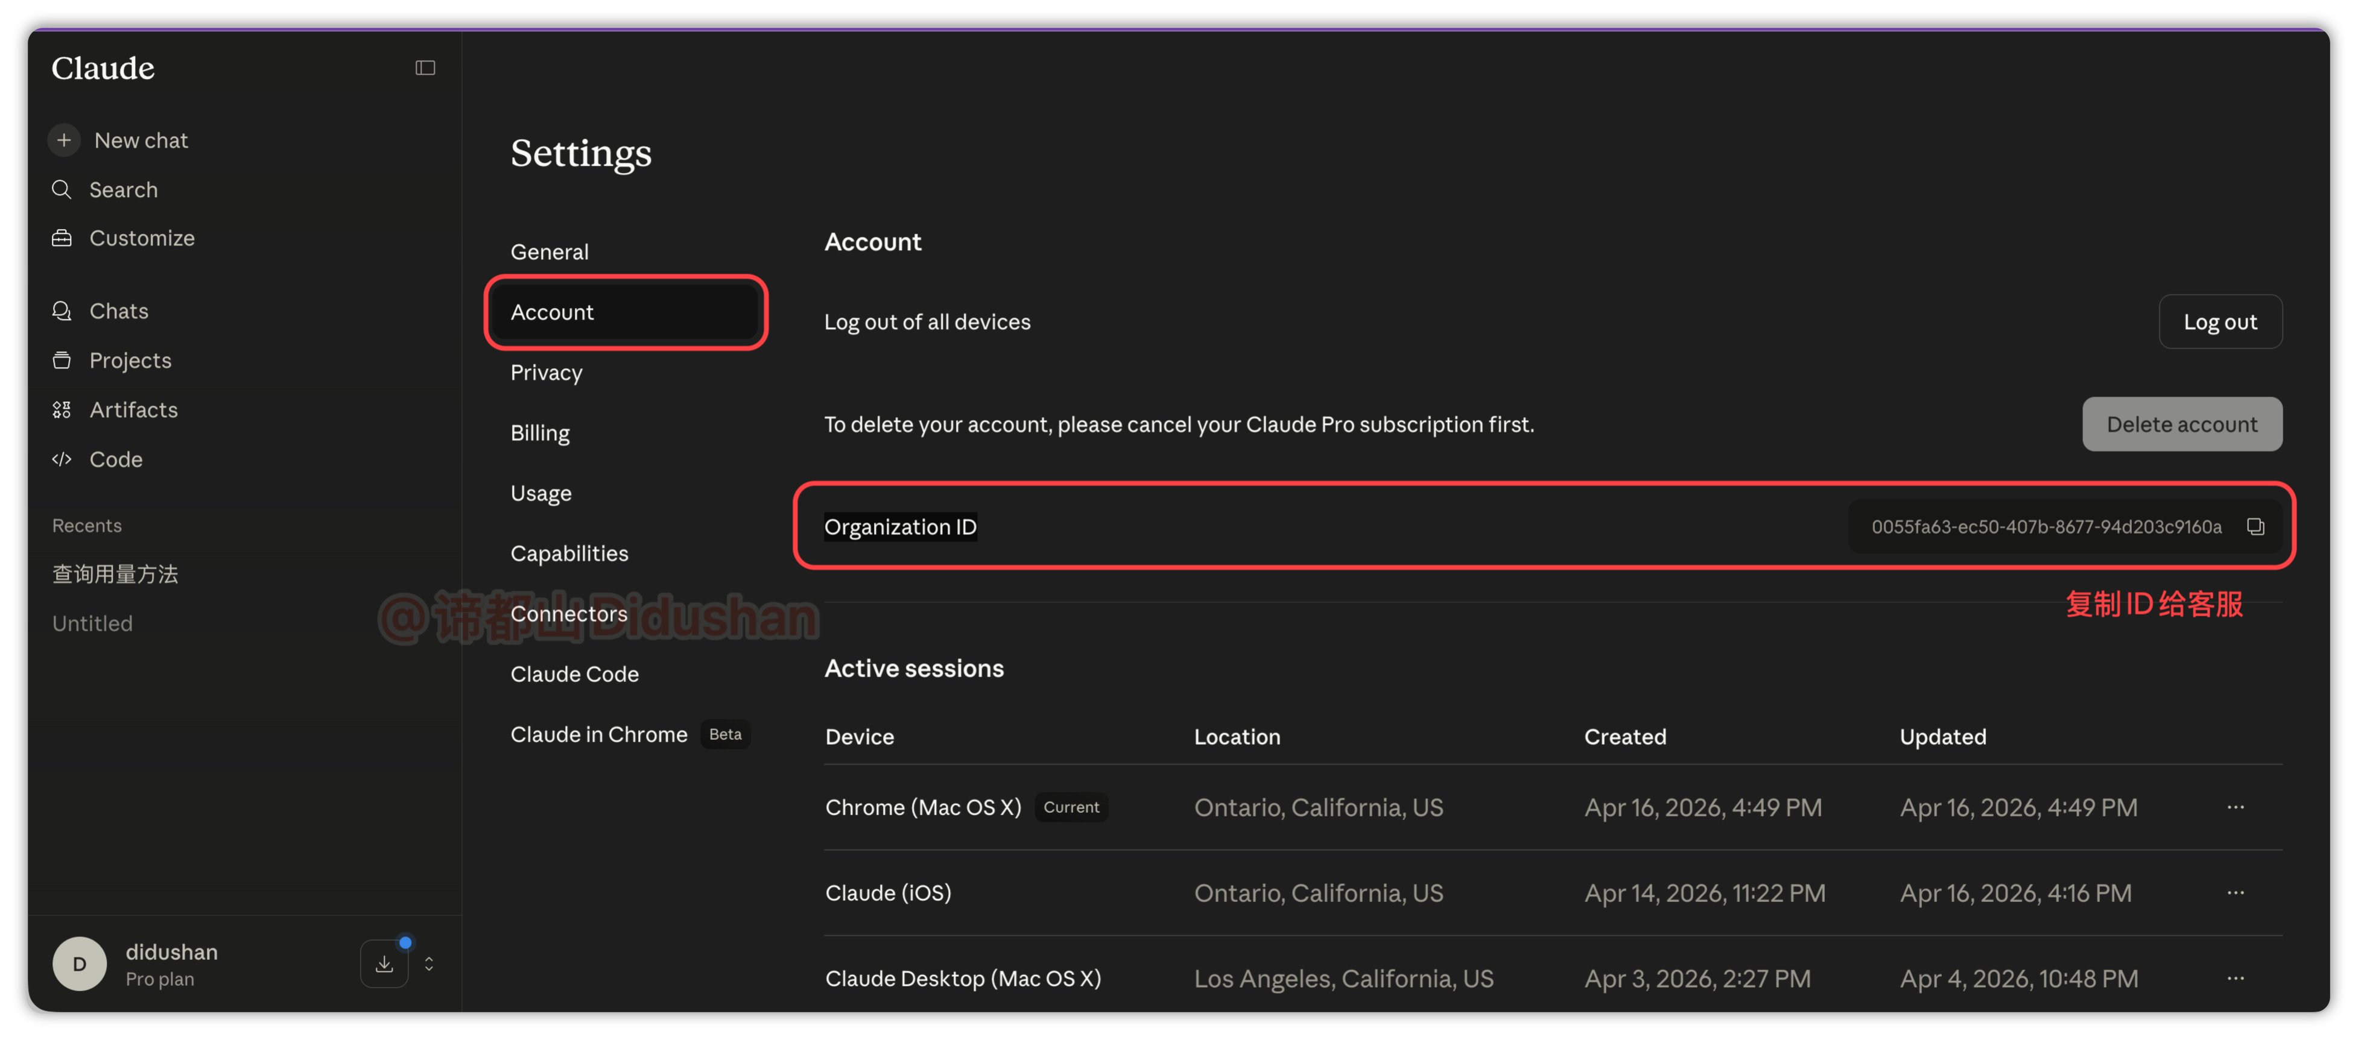Open options menu for Claude (iOS) session
2358x1040 pixels.
2236,893
